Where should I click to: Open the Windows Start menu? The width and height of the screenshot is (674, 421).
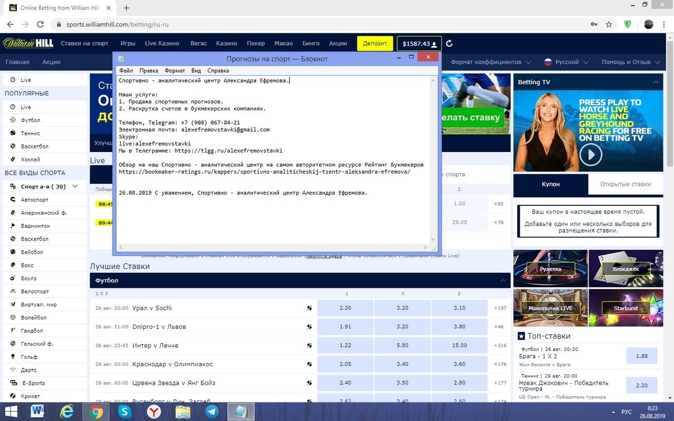[x=11, y=411]
